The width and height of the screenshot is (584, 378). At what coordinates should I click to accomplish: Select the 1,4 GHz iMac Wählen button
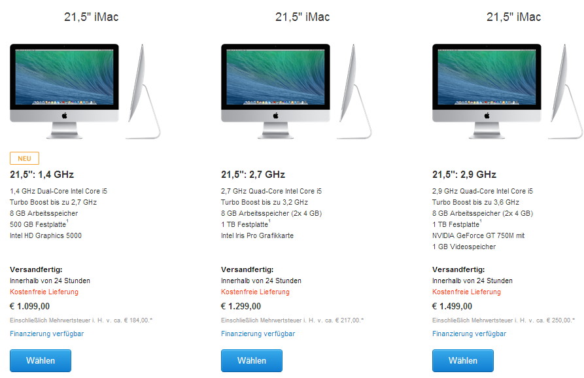click(x=41, y=360)
